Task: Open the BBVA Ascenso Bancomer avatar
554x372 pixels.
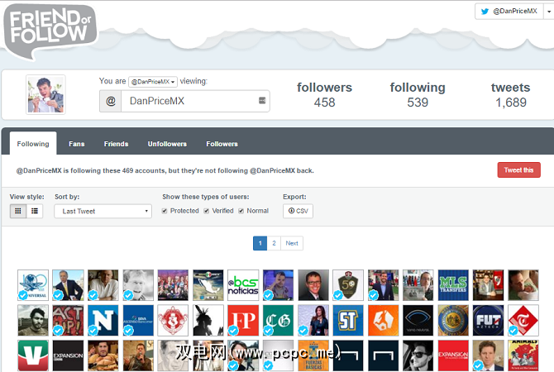Action: (x=138, y=321)
